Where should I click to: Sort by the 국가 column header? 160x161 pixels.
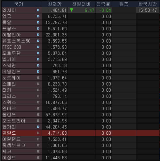pyautogui.click(x=22, y=4)
